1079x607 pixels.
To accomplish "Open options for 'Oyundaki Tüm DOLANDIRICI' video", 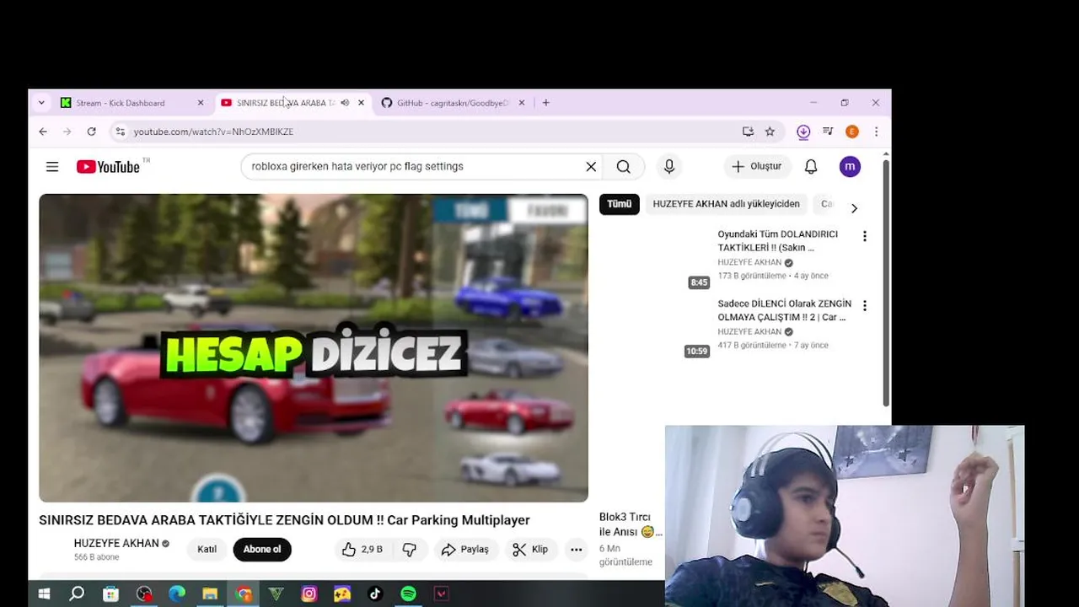I will [x=864, y=236].
